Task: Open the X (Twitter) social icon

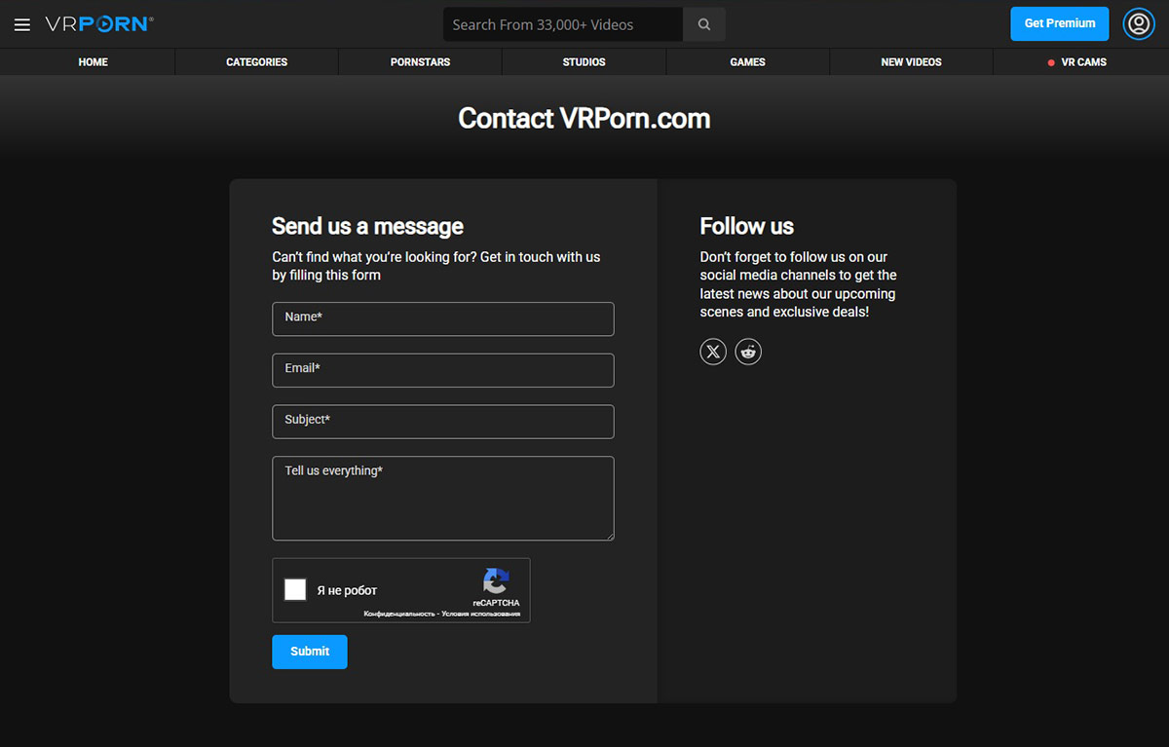Action: 713,352
